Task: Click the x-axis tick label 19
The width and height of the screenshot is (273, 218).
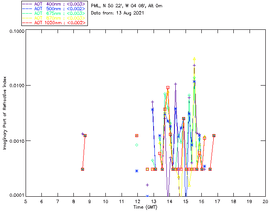Action: point(250,201)
